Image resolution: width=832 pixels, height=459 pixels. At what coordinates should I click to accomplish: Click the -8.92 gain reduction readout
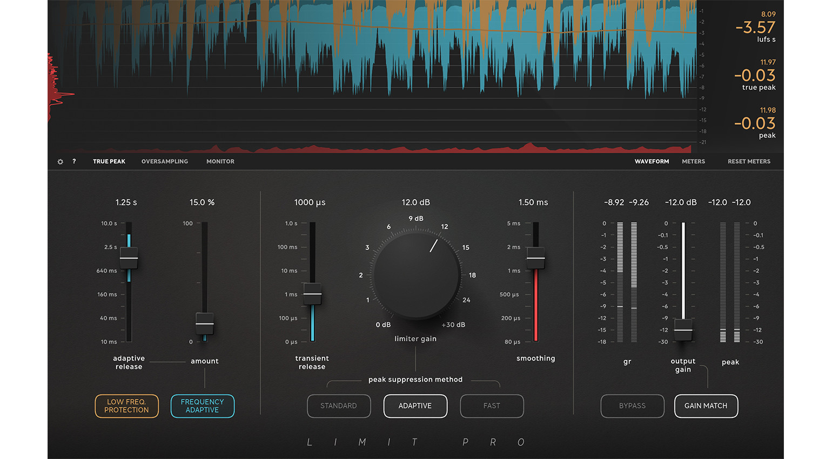[x=614, y=202]
